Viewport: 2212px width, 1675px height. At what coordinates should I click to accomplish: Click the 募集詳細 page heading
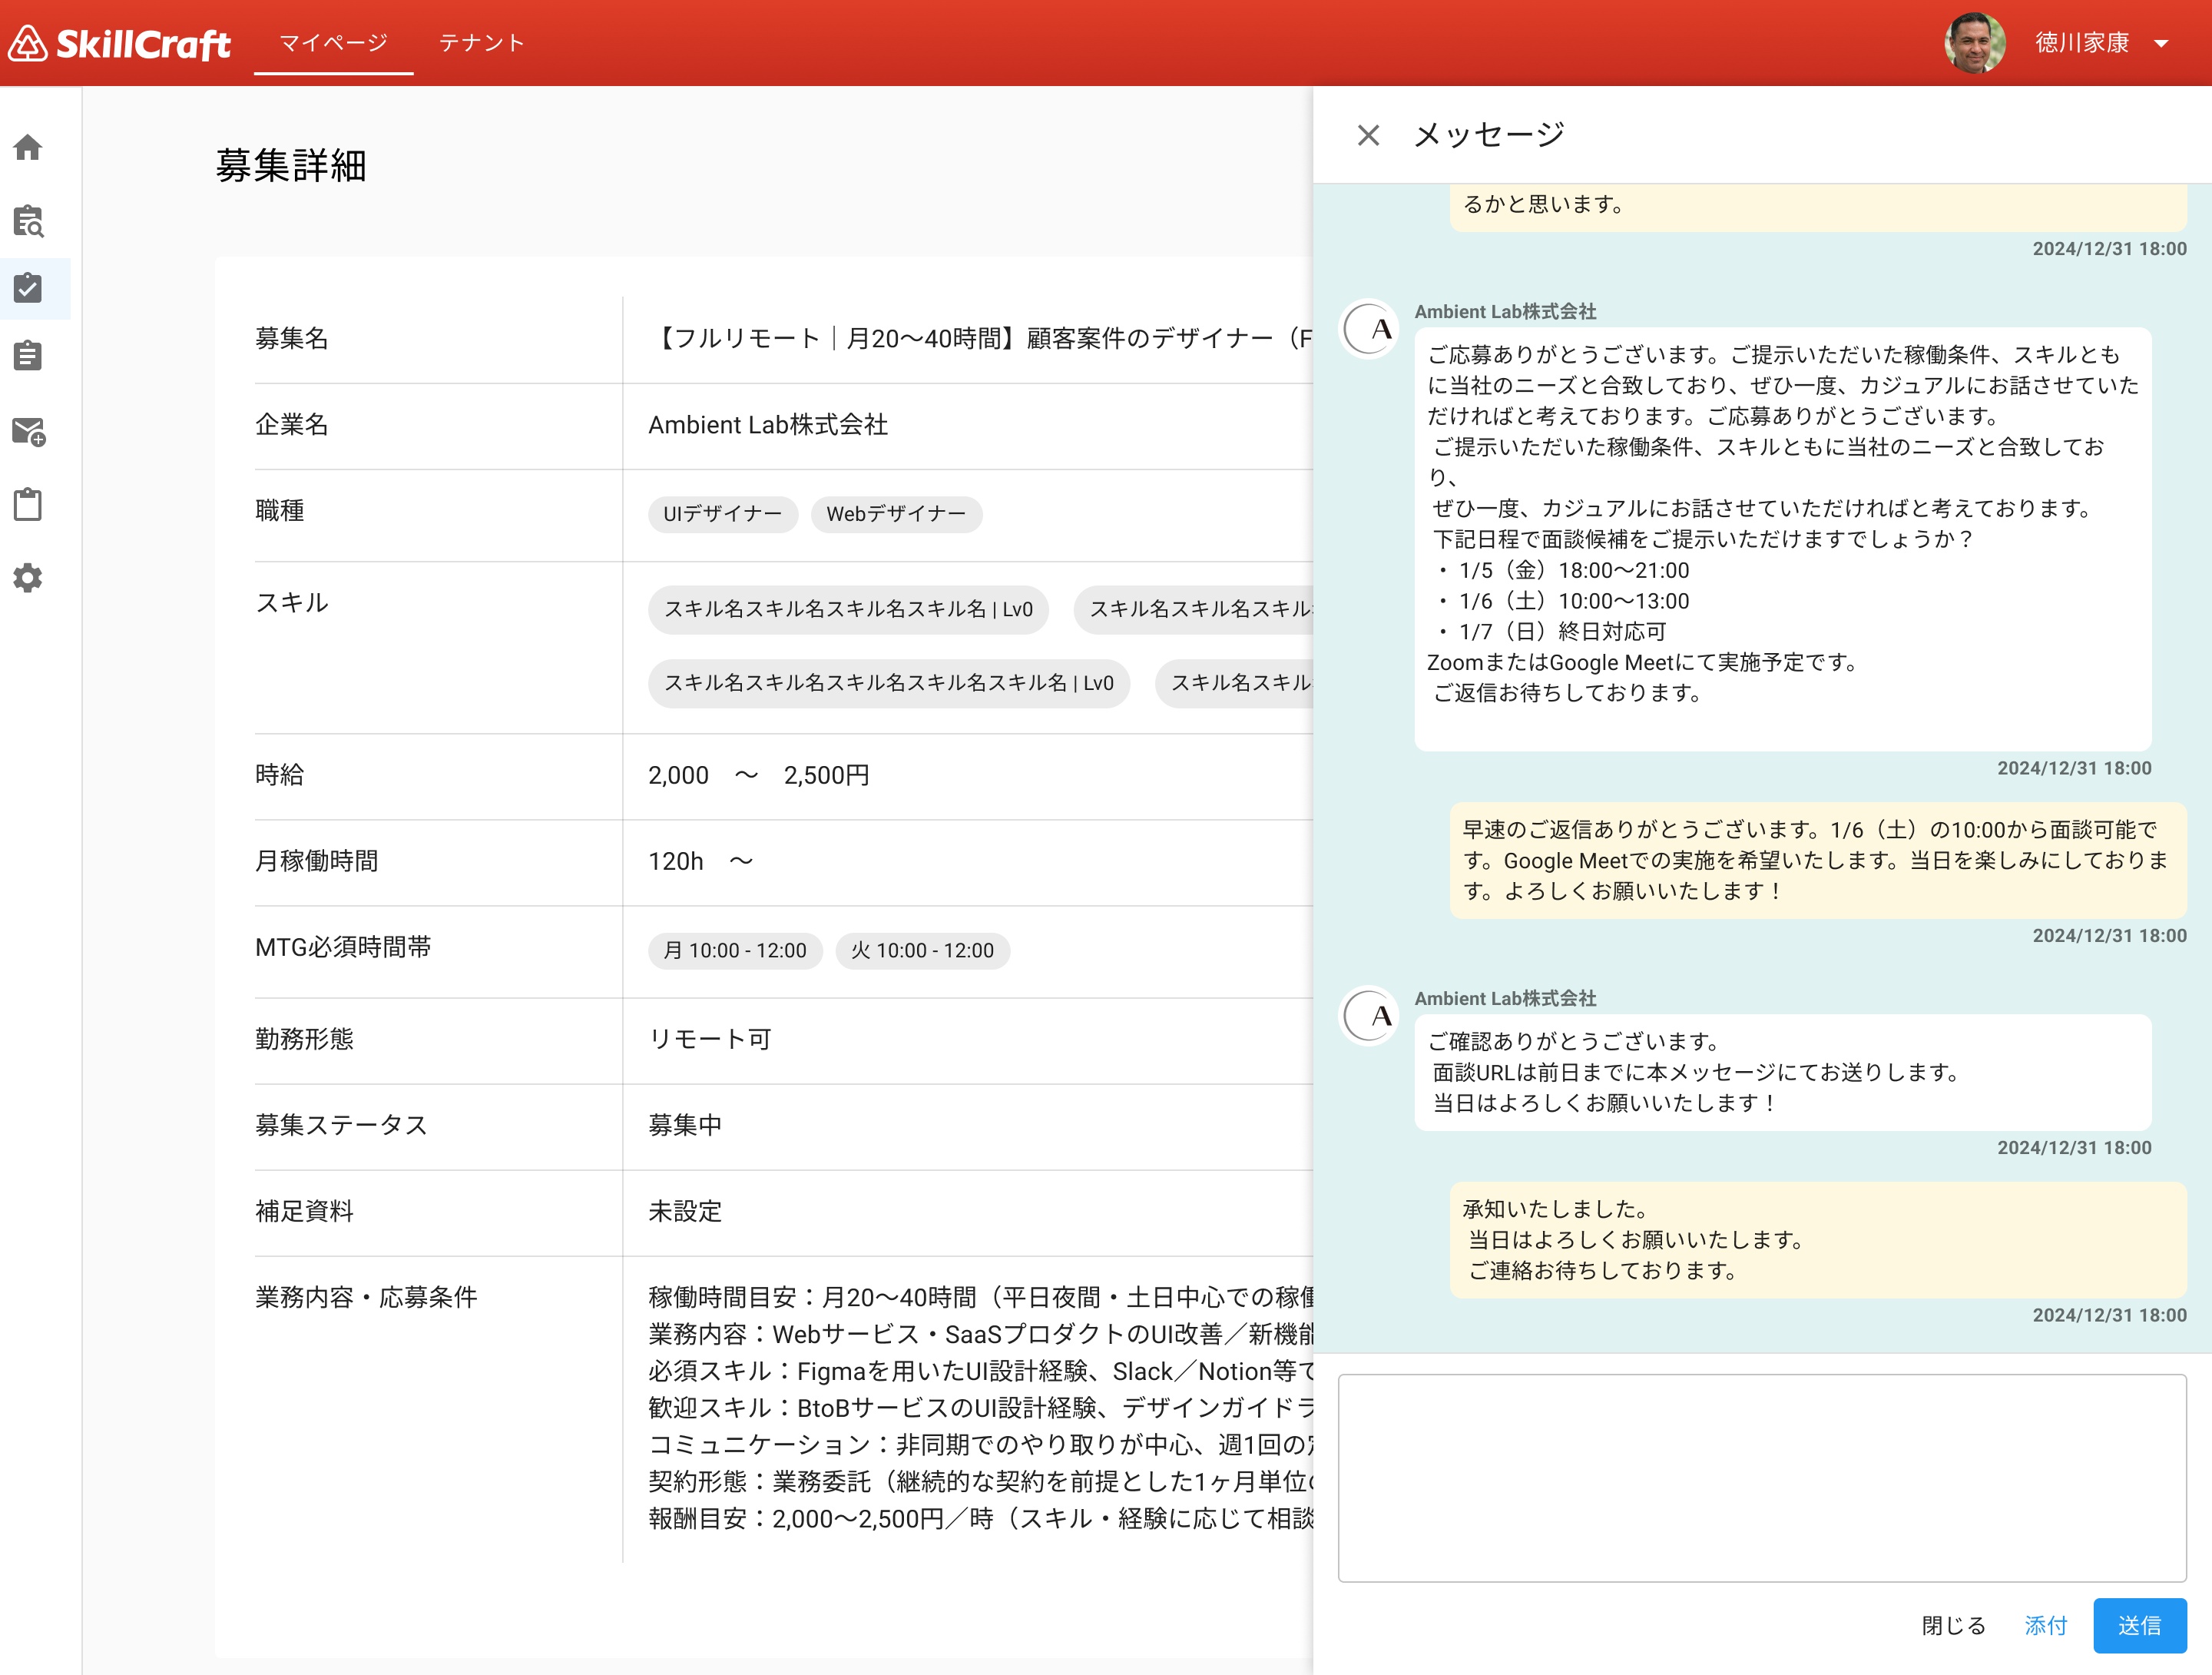pos(291,165)
